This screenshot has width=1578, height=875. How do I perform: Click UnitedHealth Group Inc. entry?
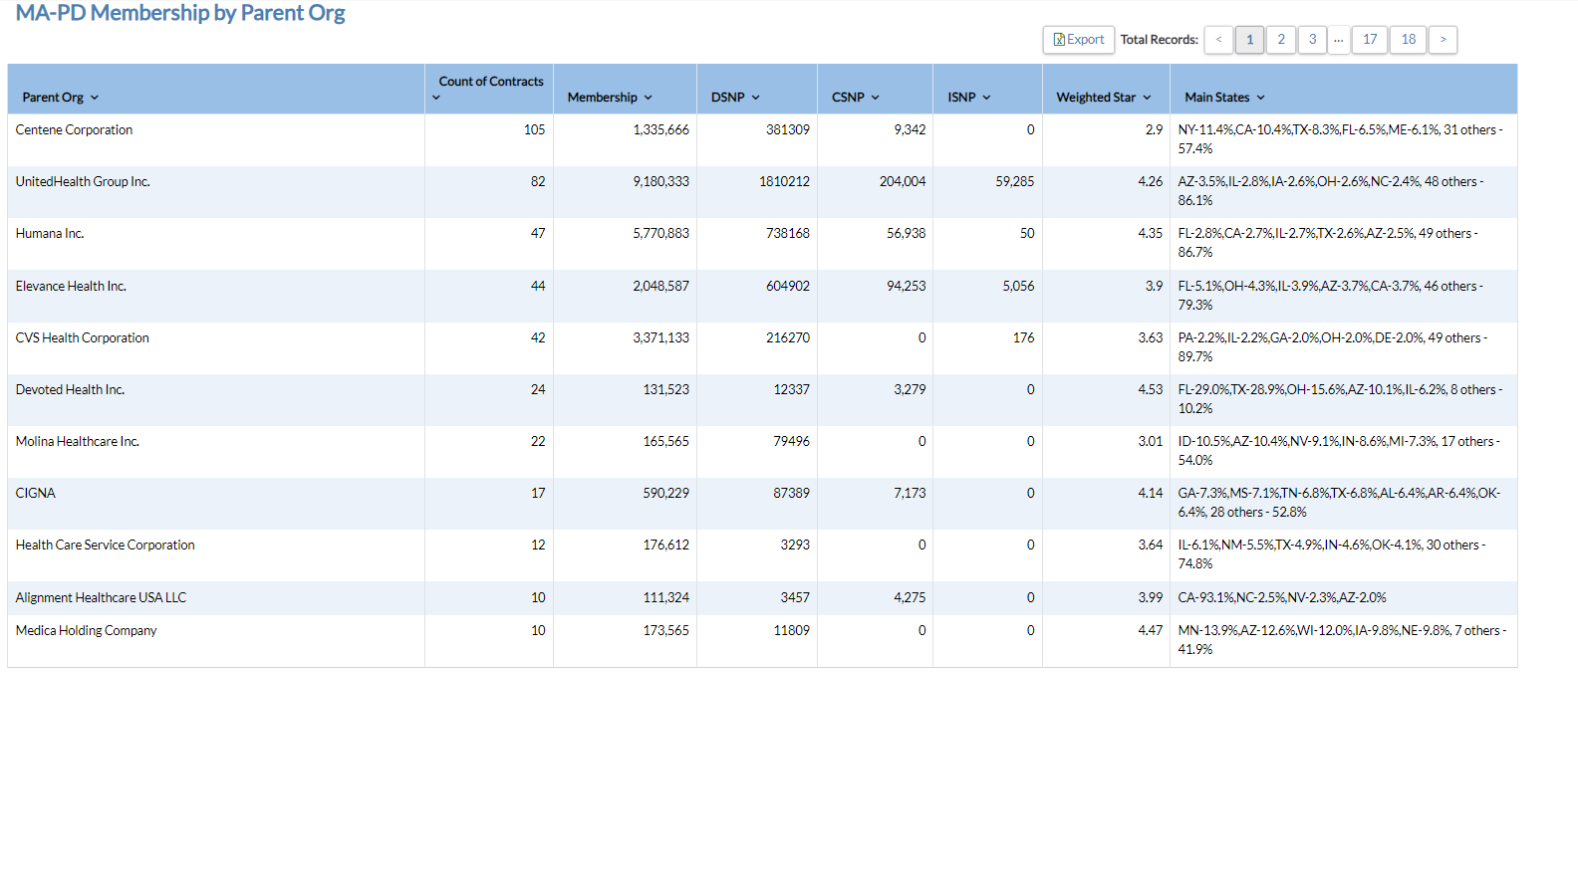click(x=83, y=182)
